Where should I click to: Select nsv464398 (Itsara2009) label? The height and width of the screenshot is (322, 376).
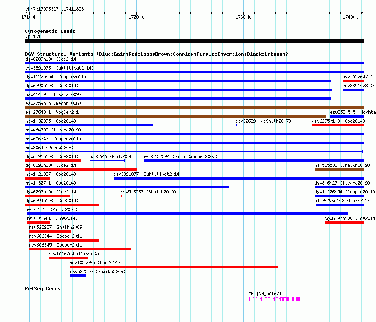53,94
